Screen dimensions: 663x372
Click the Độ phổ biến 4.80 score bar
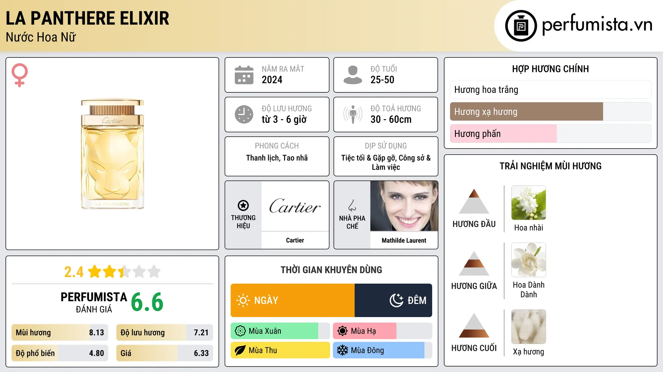[x=60, y=353]
